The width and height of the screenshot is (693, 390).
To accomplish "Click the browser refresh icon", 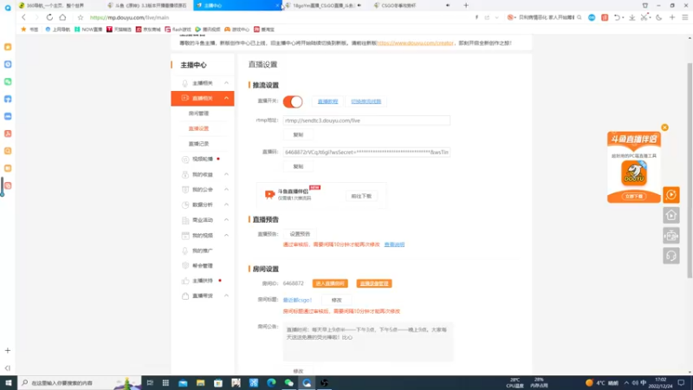I will click(x=49, y=17).
